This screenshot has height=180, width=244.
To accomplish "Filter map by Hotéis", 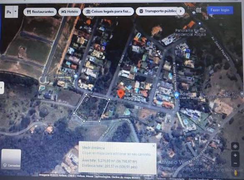I will click(70, 12).
